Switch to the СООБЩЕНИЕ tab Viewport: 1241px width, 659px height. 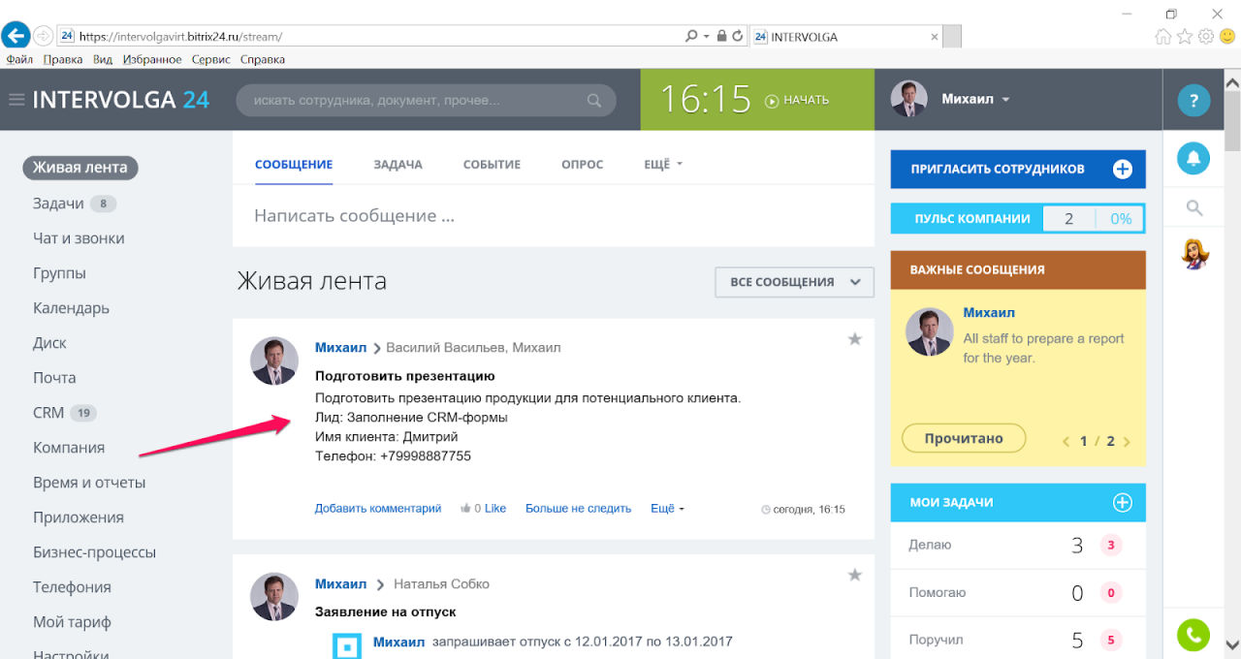pyautogui.click(x=294, y=164)
